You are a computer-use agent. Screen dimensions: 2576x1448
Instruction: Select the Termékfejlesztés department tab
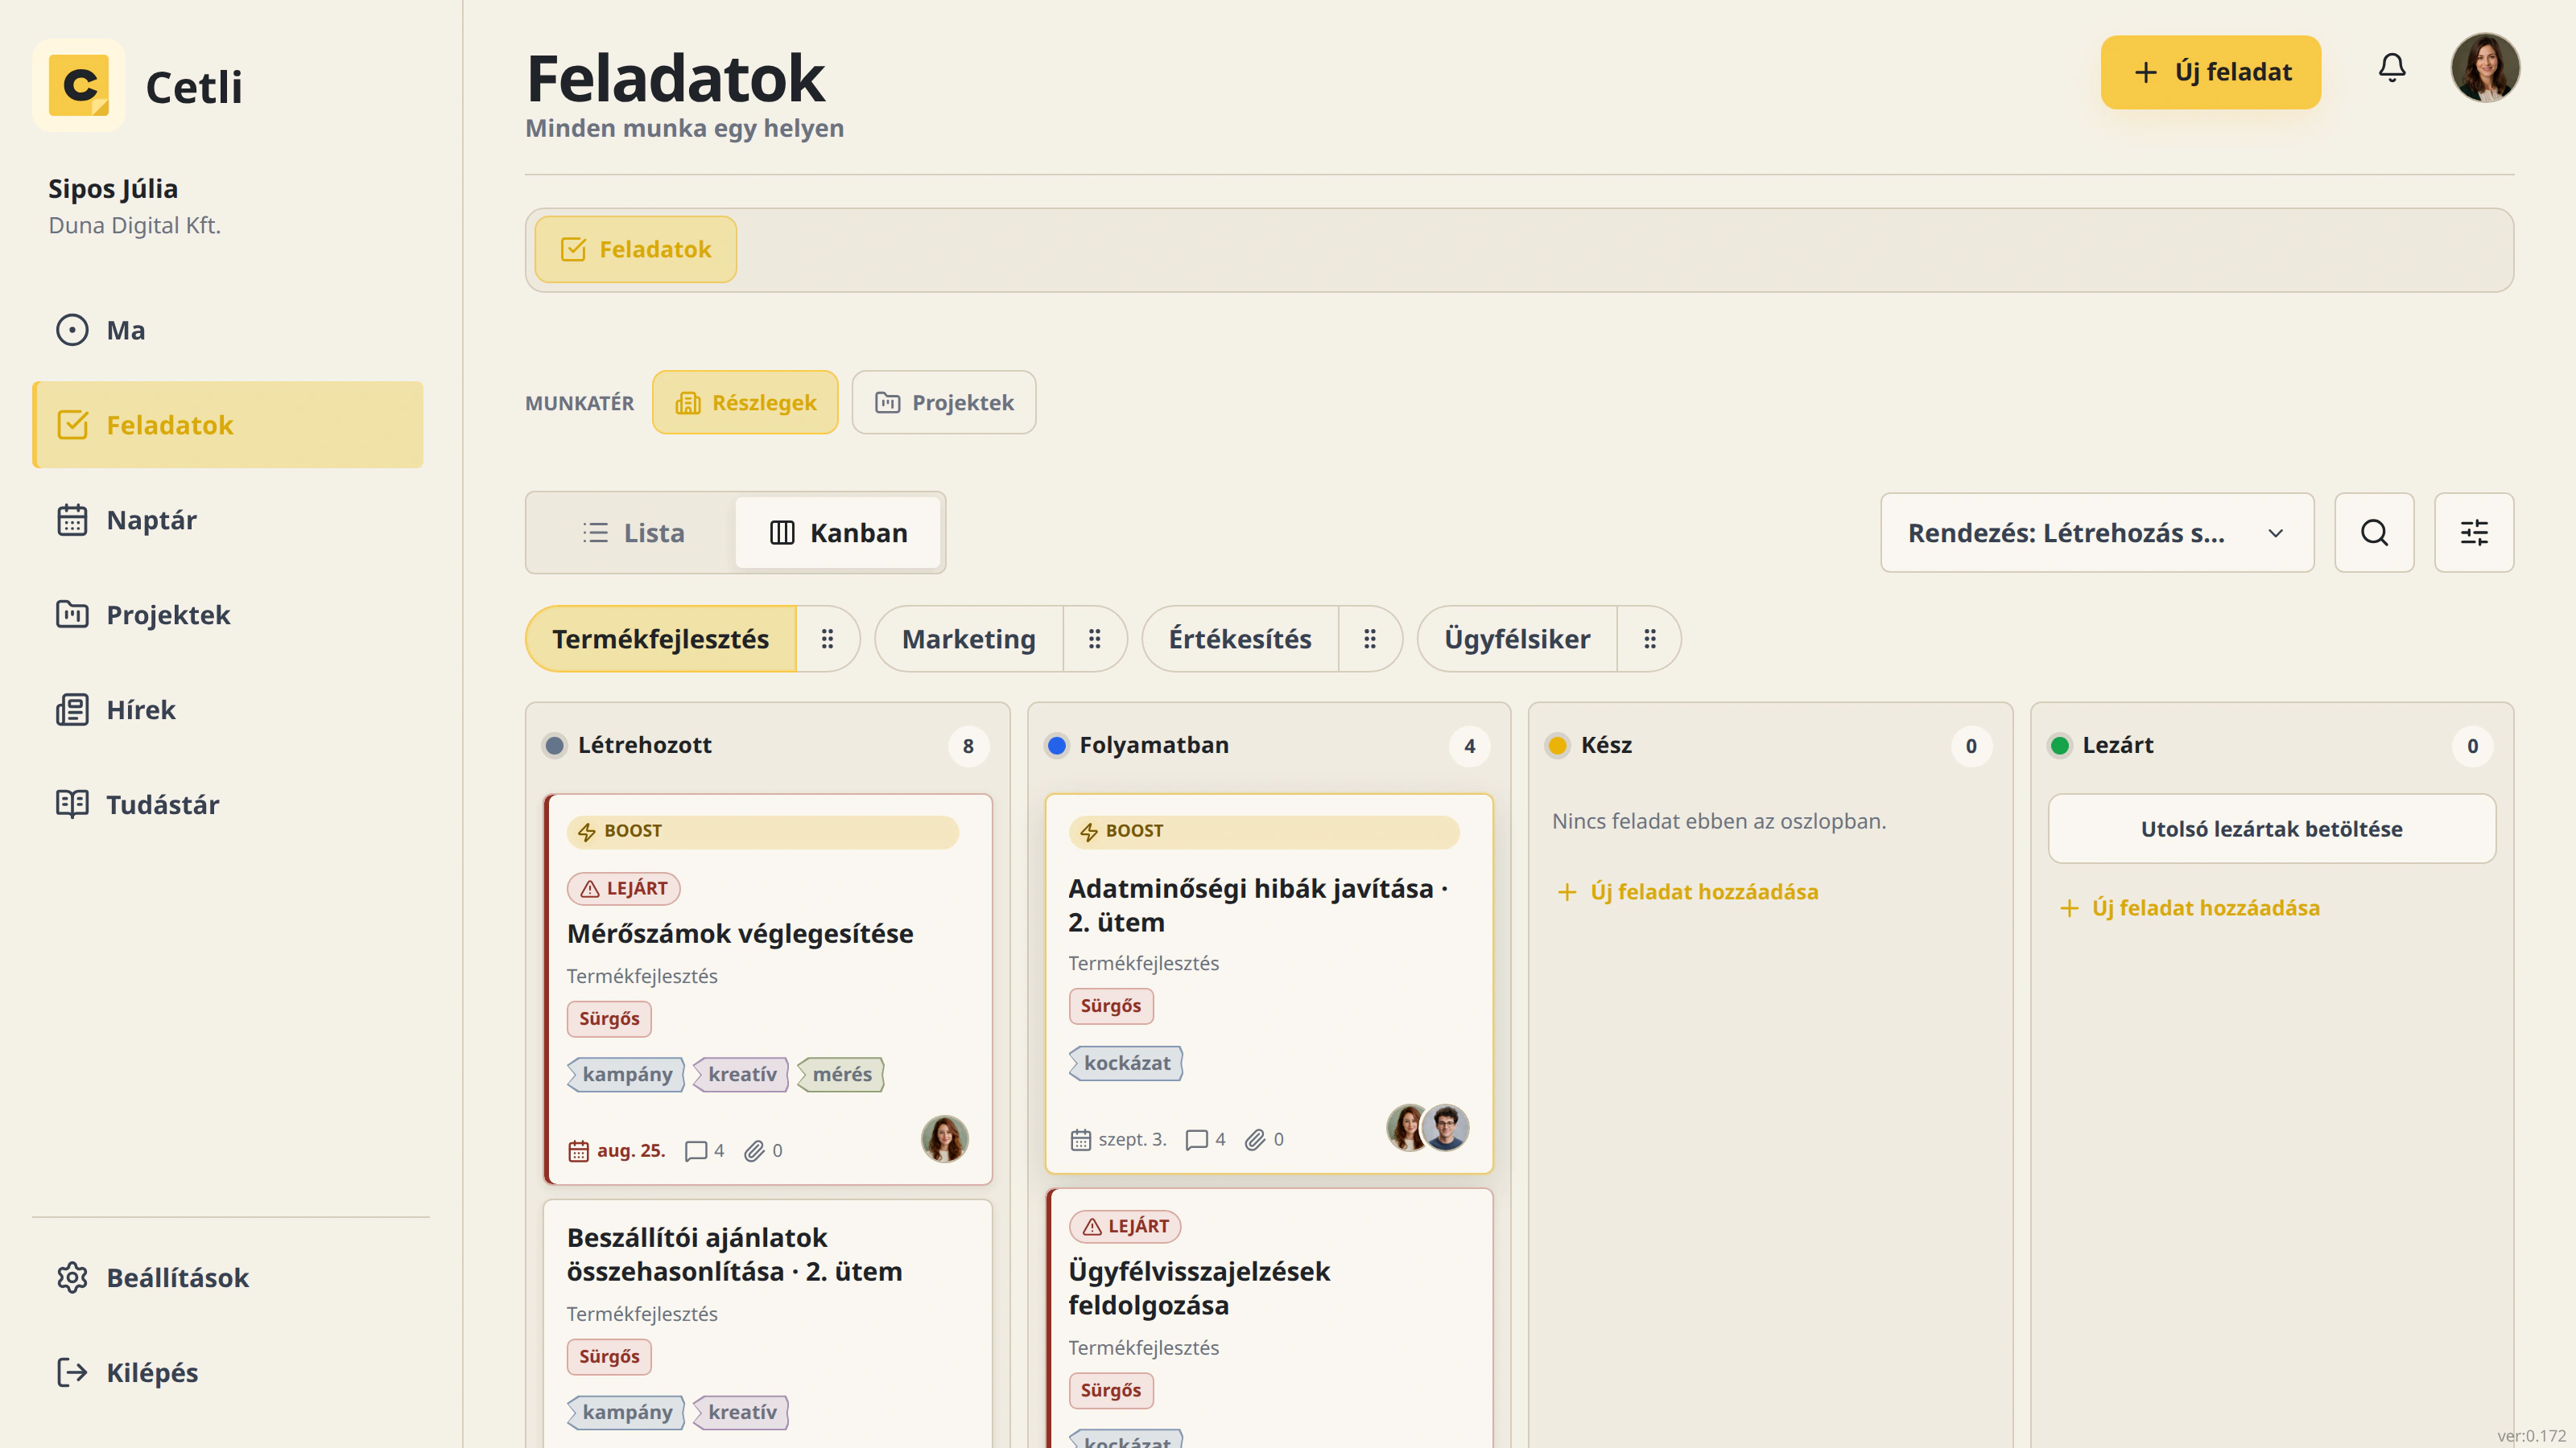(x=661, y=639)
